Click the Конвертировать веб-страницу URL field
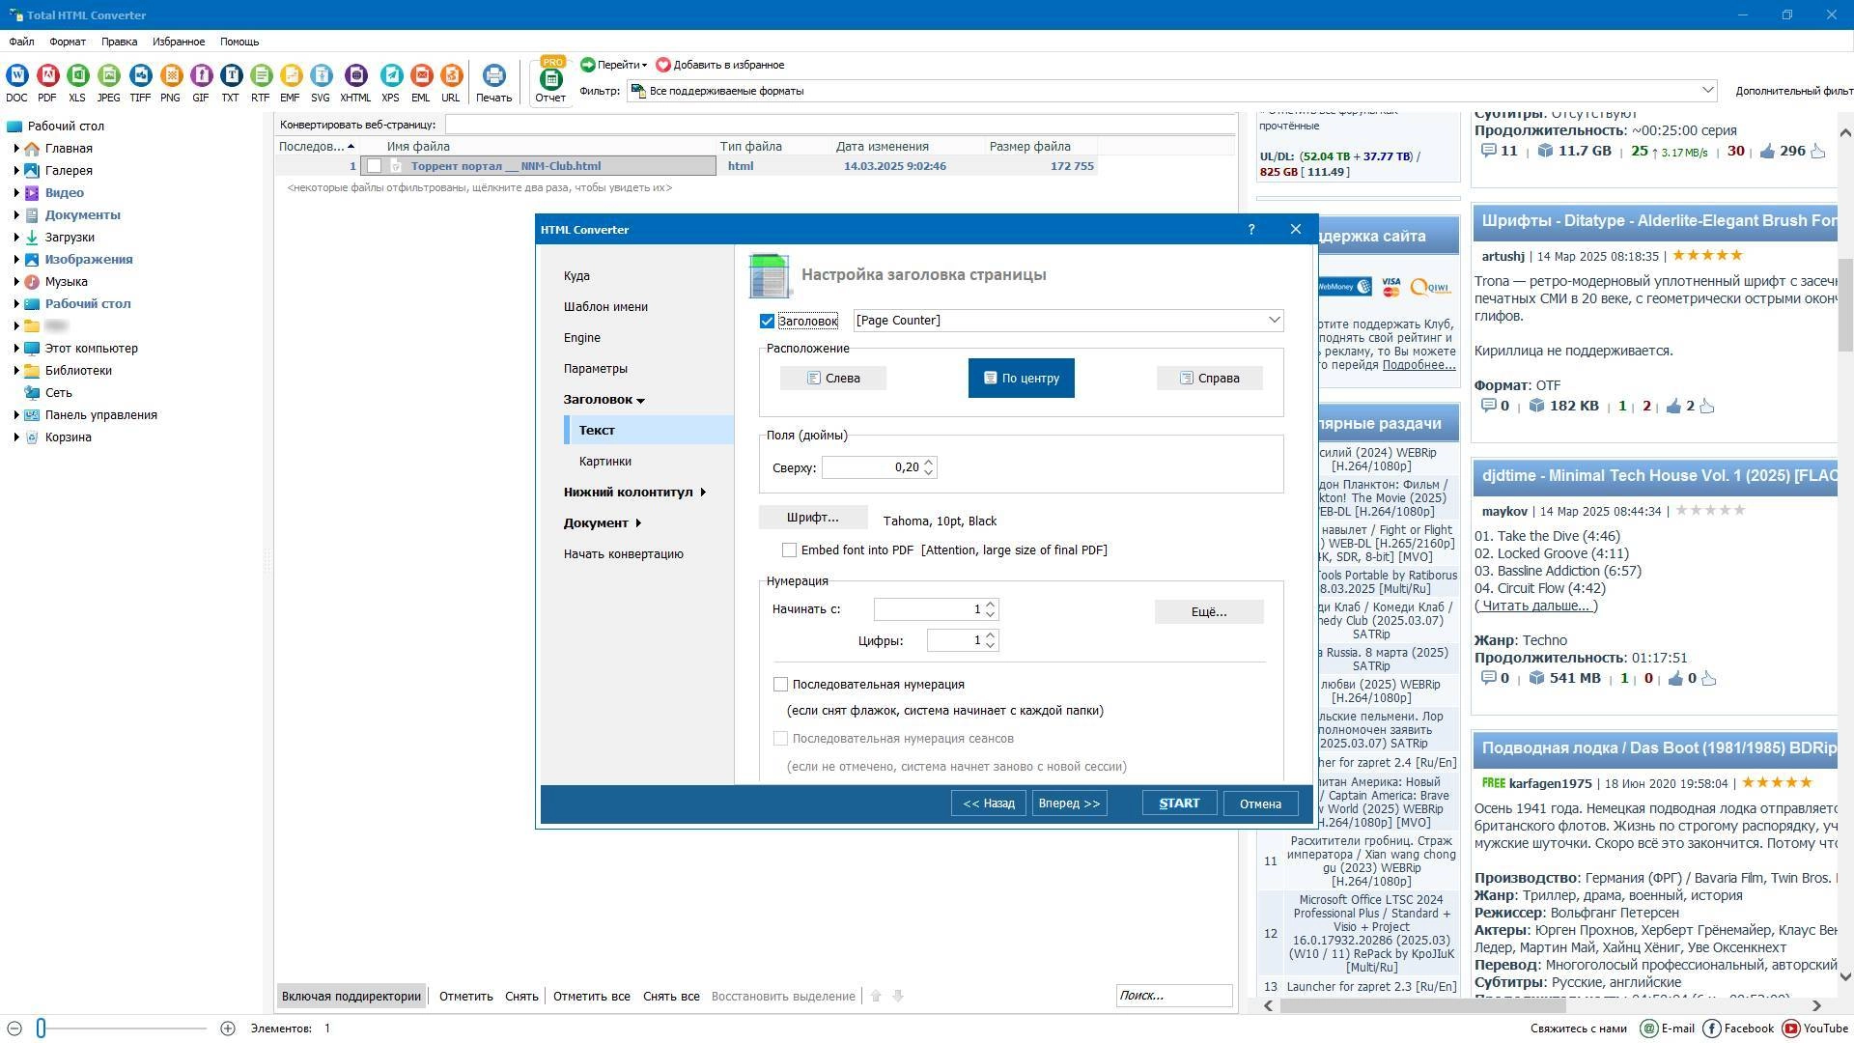1854x1043 pixels. coord(840,125)
